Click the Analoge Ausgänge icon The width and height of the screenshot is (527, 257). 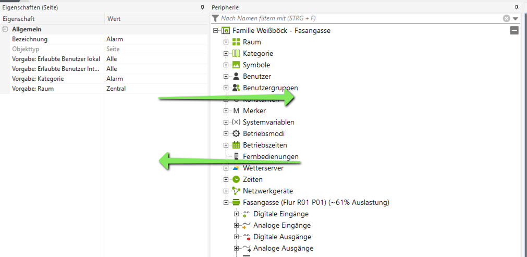click(247, 249)
